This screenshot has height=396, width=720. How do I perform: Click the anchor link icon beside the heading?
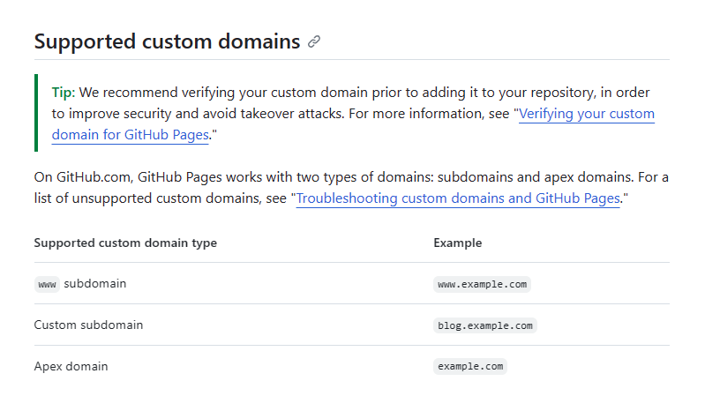pos(314,41)
